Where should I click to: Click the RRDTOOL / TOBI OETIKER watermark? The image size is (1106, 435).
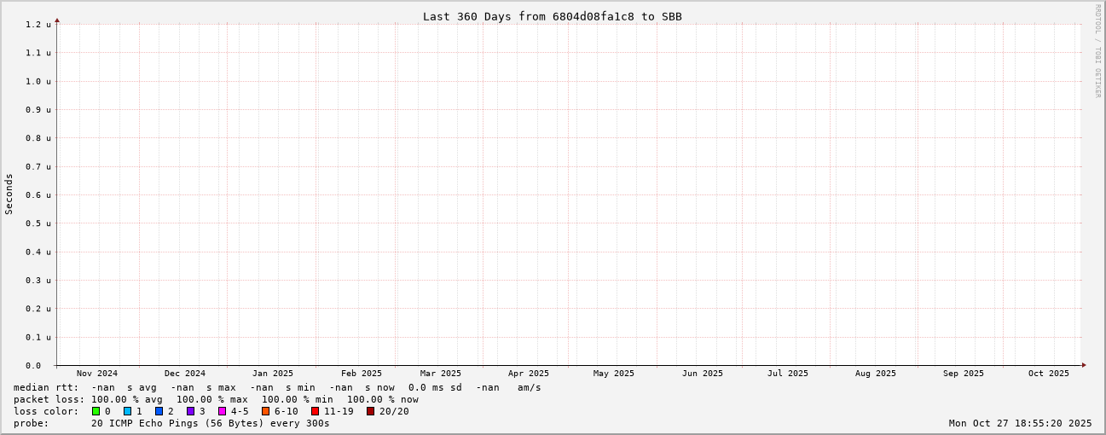[x=1097, y=50]
